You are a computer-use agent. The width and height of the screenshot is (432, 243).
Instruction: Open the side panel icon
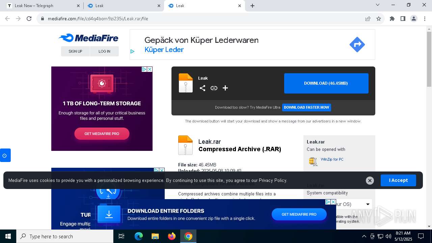pos(403,19)
